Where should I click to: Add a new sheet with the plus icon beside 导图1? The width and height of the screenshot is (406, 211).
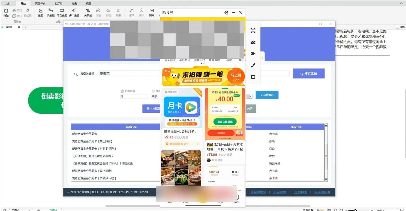click(x=25, y=27)
